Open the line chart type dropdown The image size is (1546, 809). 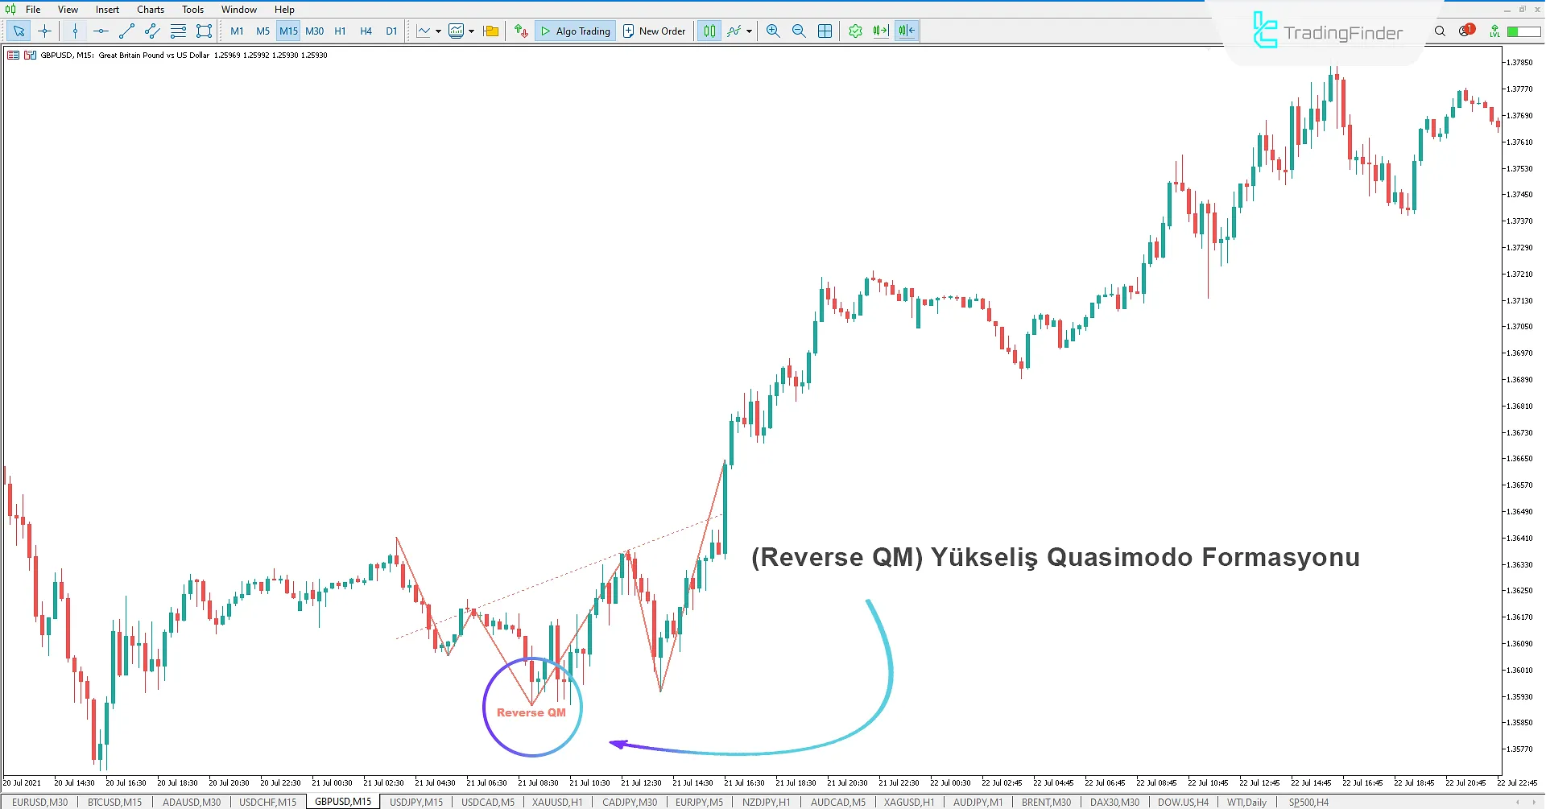coord(439,31)
